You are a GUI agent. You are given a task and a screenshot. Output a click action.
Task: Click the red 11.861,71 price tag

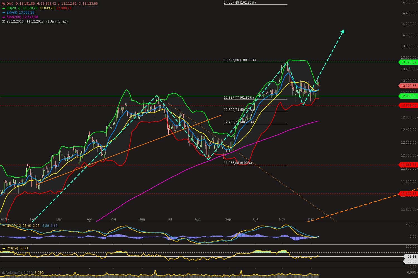[x=409, y=165]
